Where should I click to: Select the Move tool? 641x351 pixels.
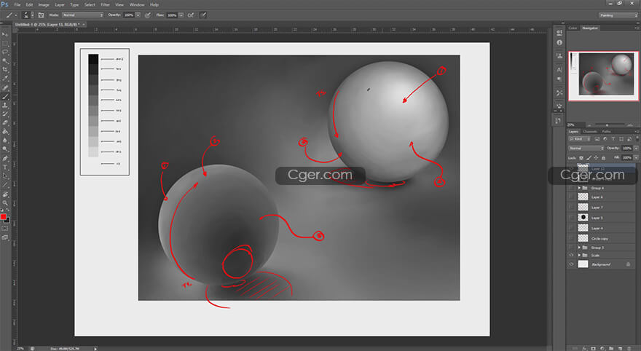[5, 35]
